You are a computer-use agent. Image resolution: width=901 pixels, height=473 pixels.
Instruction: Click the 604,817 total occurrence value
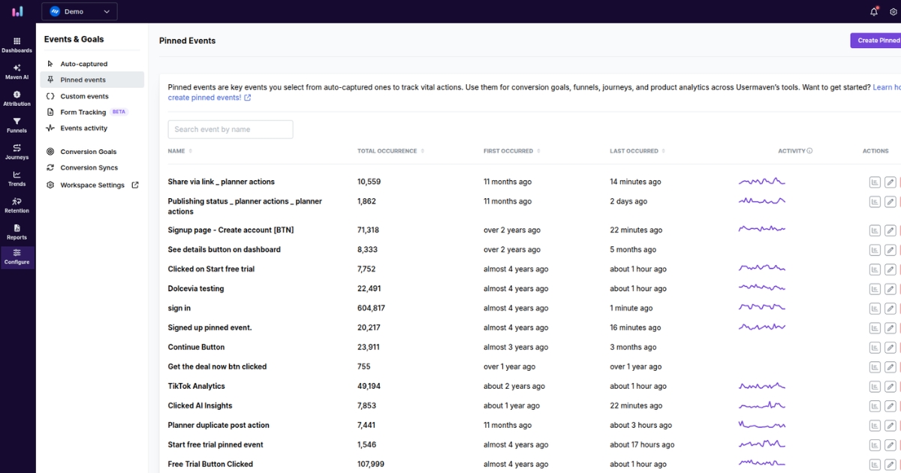point(371,308)
